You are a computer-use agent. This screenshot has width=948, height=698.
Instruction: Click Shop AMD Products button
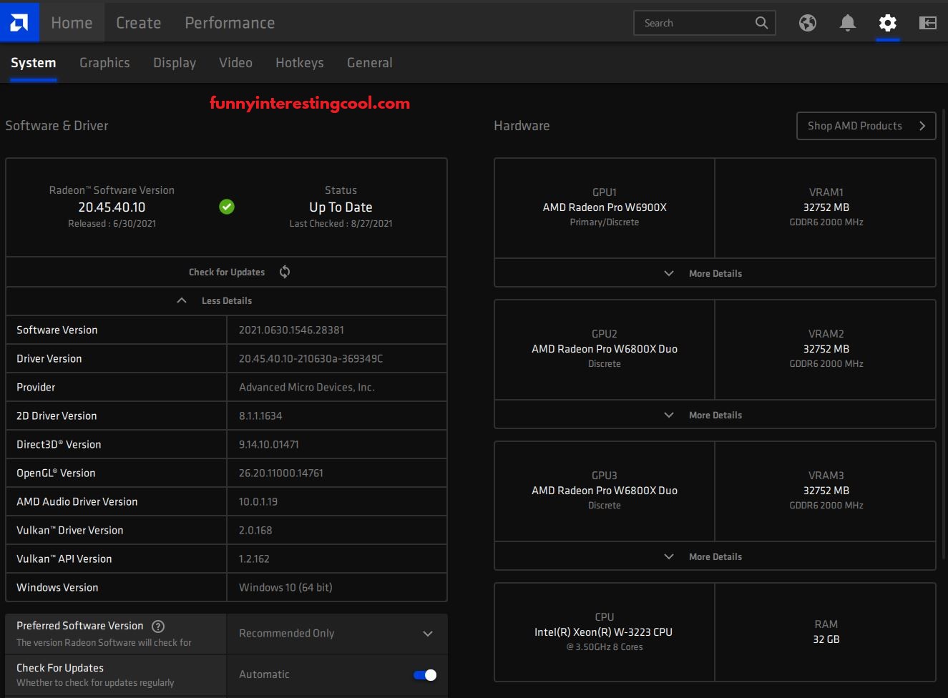pos(866,126)
